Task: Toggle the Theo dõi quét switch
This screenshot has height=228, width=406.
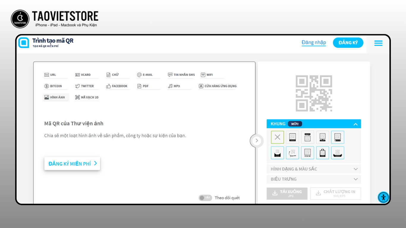Action: (205, 198)
